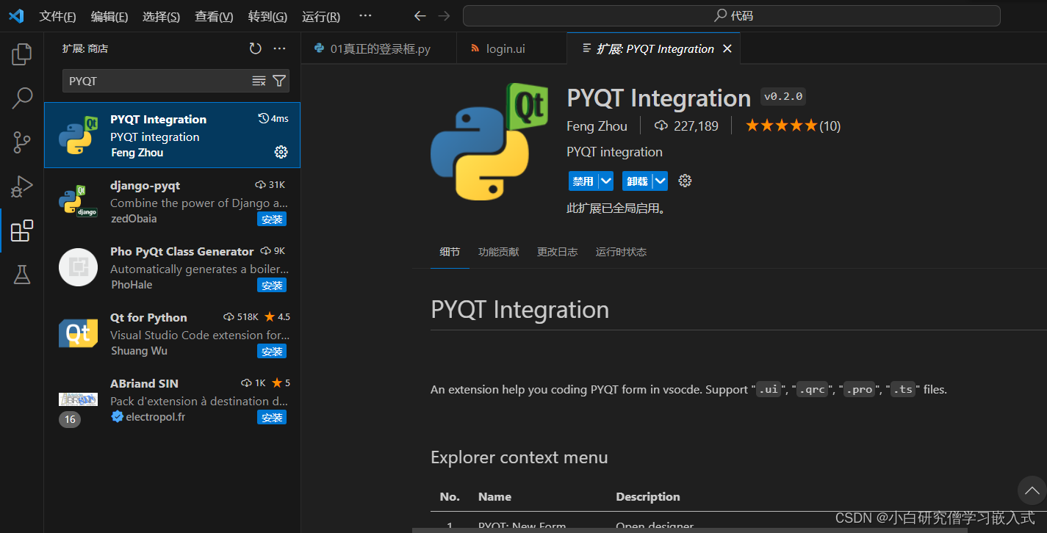Open the 文件 menu

pyautogui.click(x=57, y=15)
